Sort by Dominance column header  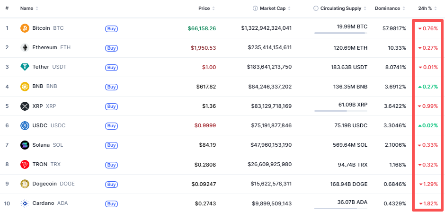390,9
